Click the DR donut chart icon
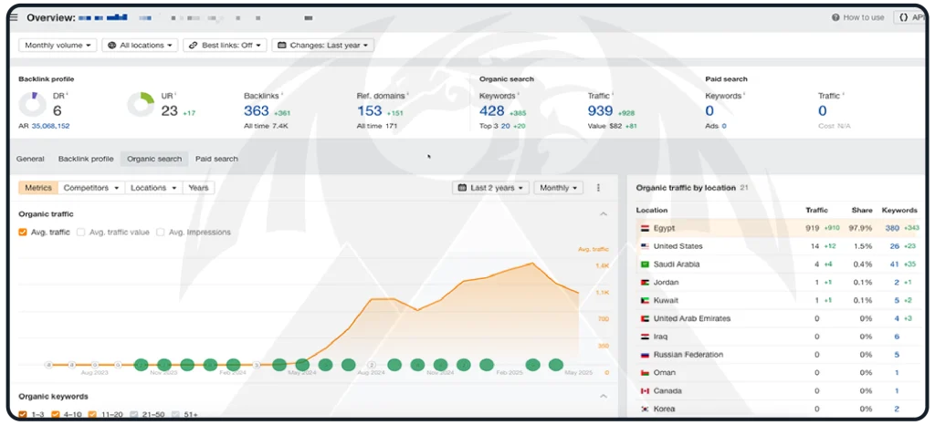 click(x=31, y=104)
